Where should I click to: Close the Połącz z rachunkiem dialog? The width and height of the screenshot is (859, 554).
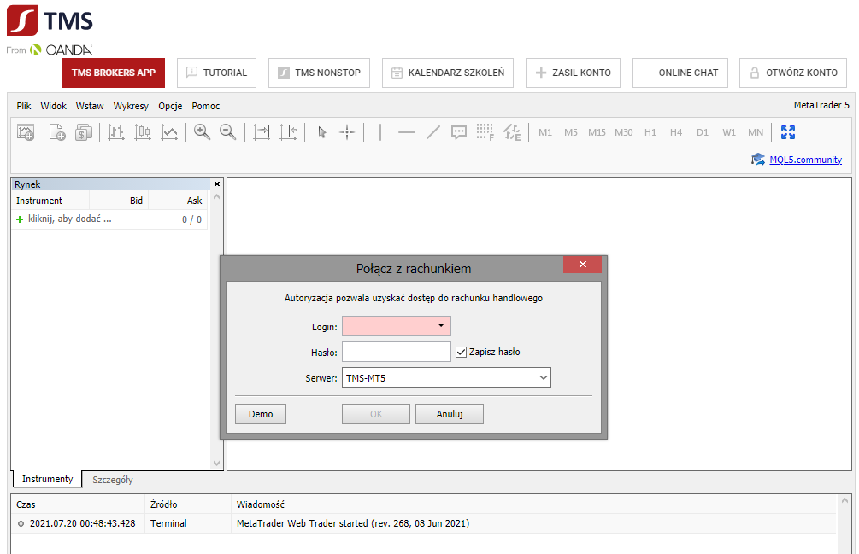click(582, 264)
